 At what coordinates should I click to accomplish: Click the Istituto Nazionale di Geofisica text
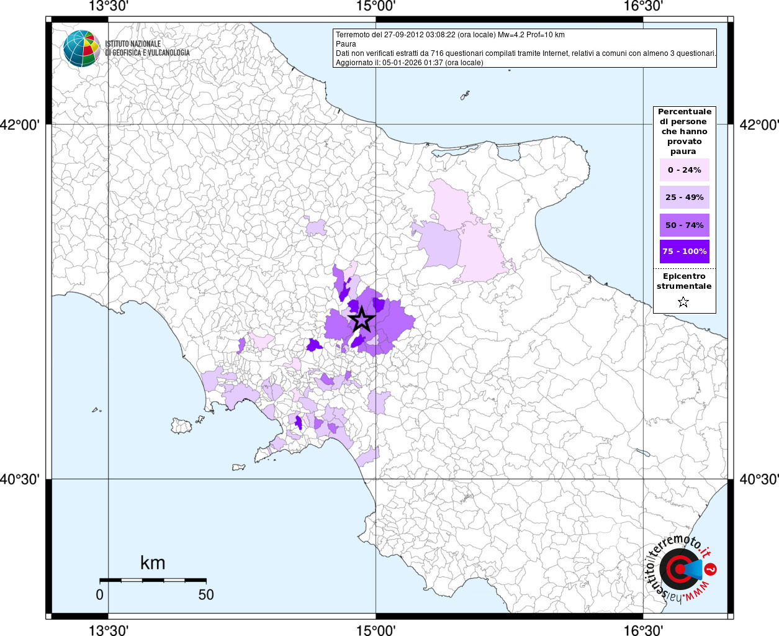click(x=147, y=48)
